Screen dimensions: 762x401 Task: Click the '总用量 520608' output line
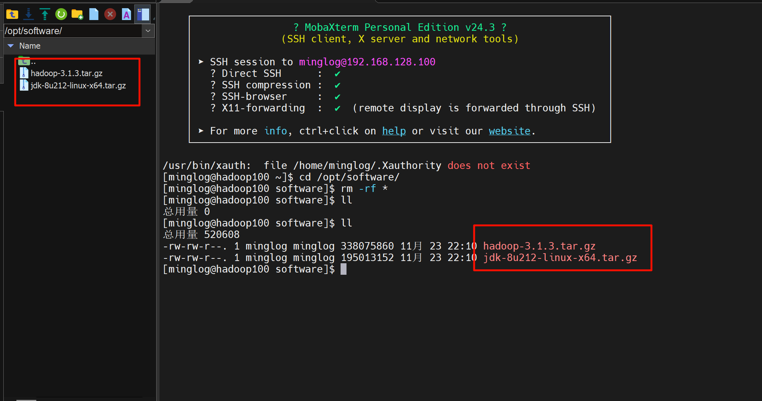(201, 235)
